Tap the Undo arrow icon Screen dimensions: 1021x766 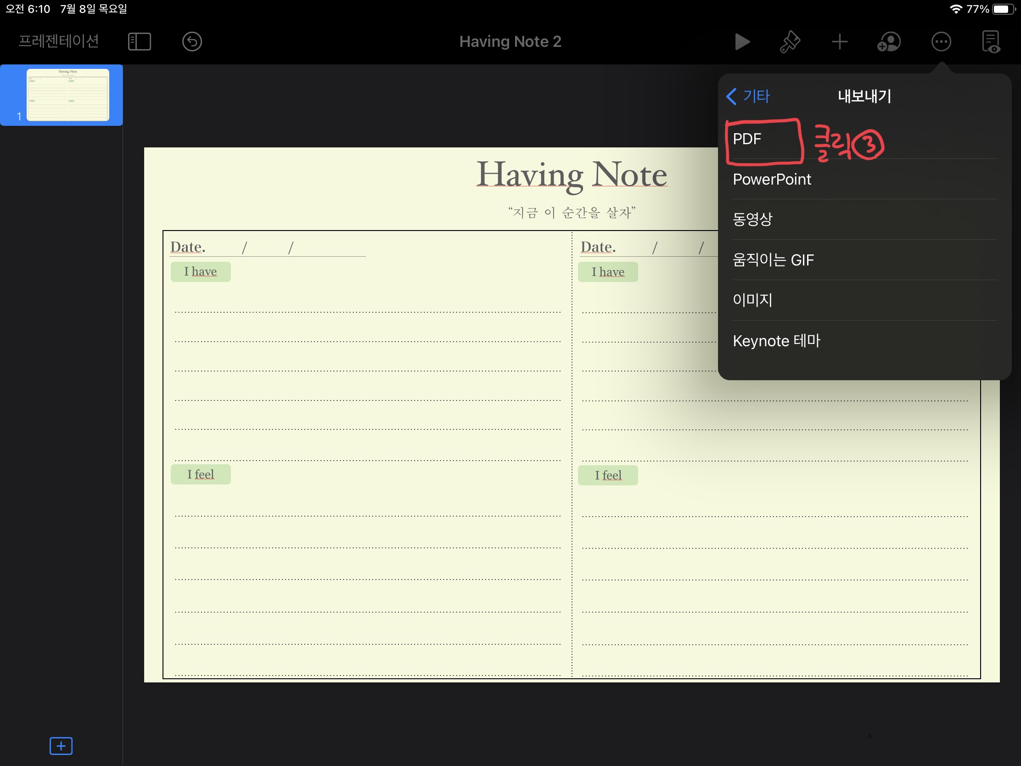[192, 42]
